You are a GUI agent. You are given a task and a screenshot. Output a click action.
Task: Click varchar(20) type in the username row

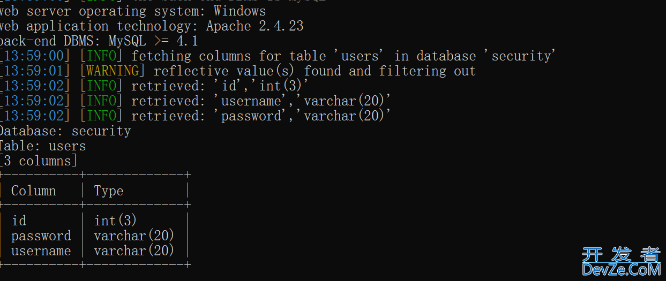pos(134,250)
